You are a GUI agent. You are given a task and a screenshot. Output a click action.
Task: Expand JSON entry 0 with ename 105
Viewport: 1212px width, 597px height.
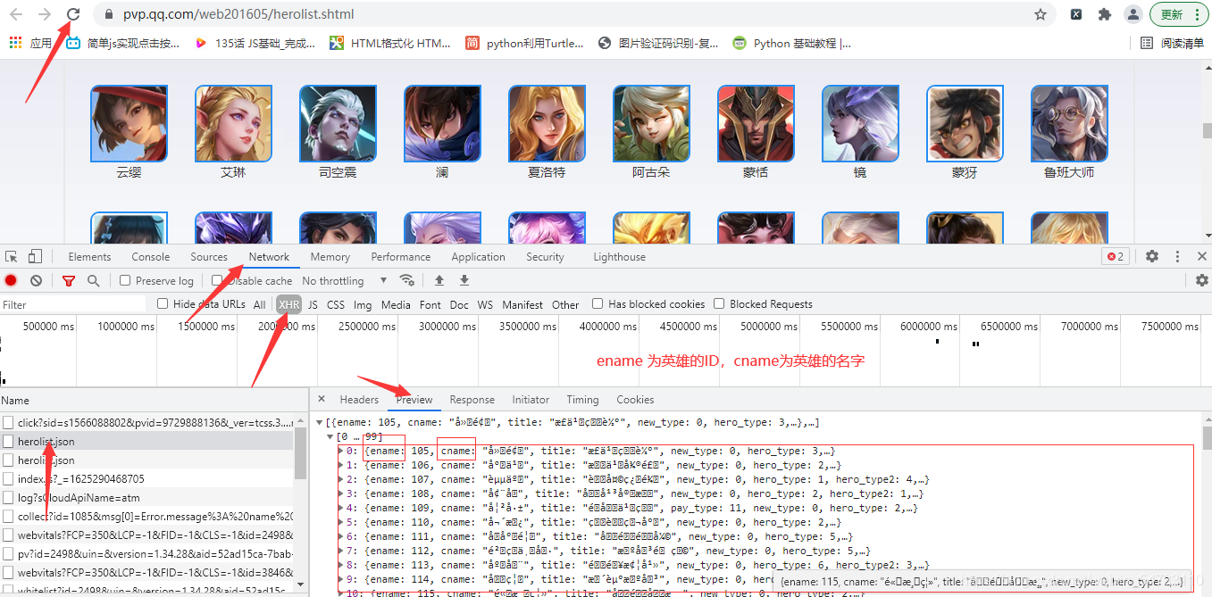[340, 451]
